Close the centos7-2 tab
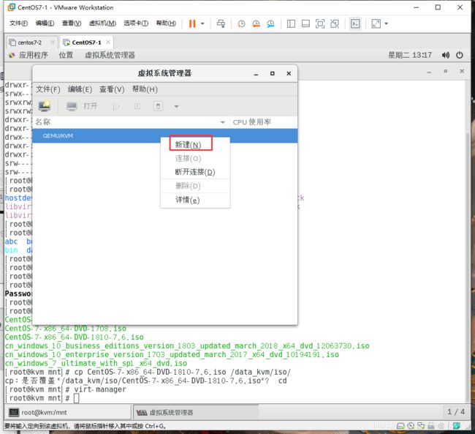This screenshot has width=475, height=434. click(53, 42)
